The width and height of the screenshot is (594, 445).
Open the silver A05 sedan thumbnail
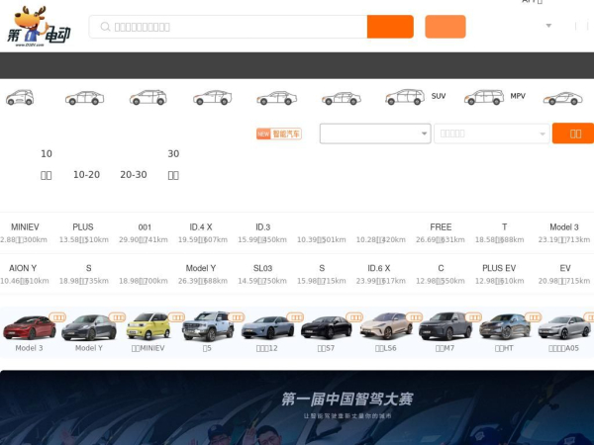click(563, 327)
